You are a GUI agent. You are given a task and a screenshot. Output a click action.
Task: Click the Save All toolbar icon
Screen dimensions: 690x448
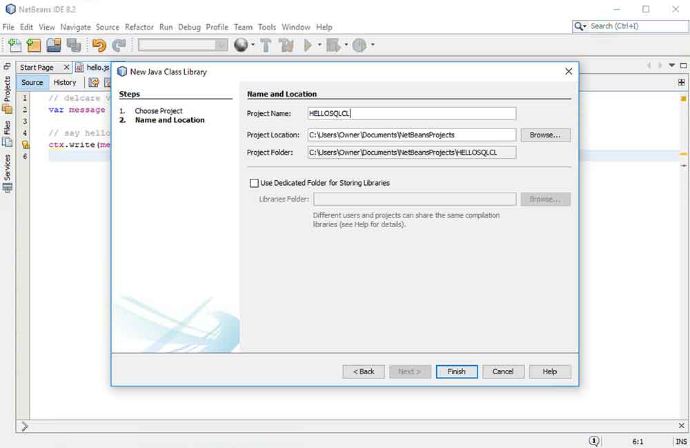click(x=74, y=45)
